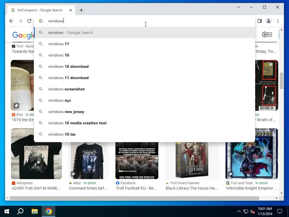Open the ULVER Troll shirt thumbnail
The image size is (289, 217).
click(36, 153)
